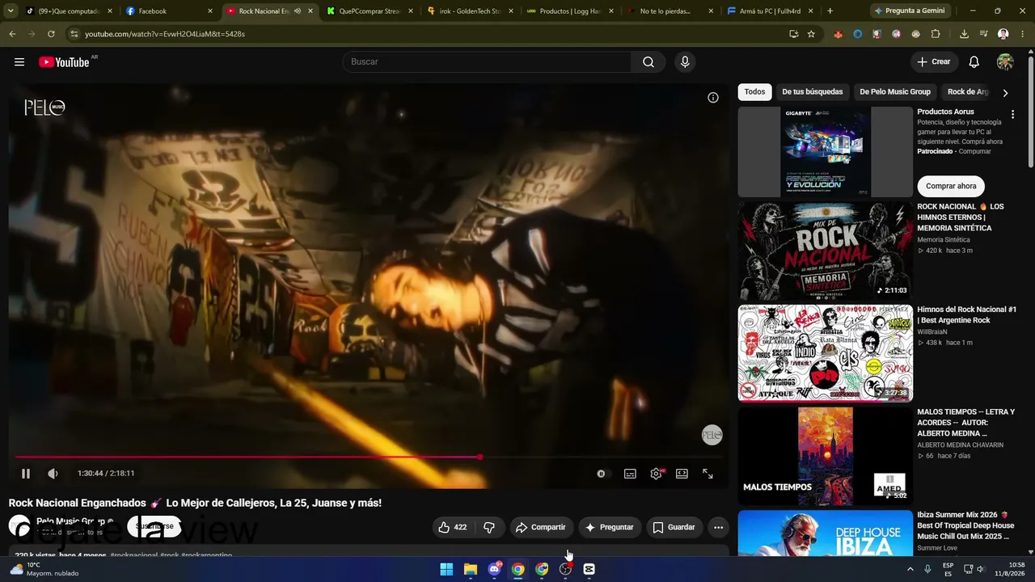
Task: Open YouTube notifications bell
Action: click(974, 62)
